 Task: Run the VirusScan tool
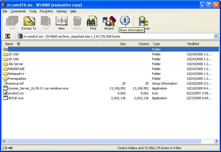pos(143,21)
